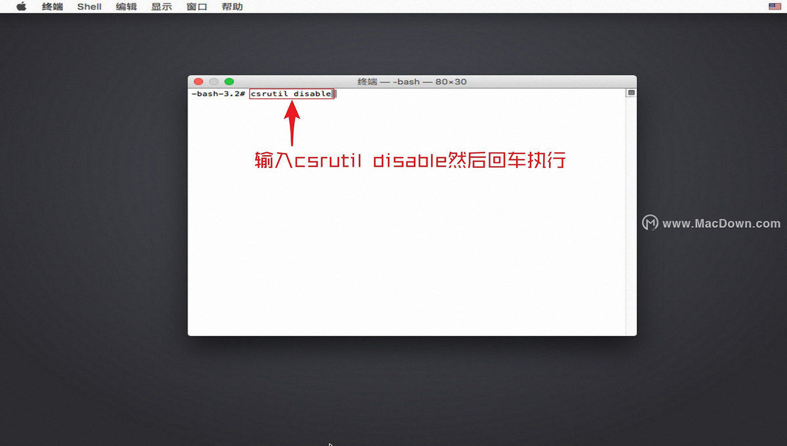Click the split pane icon in Terminal
Image resolution: width=787 pixels, height=446 pixels.
[x=631, y=93]
